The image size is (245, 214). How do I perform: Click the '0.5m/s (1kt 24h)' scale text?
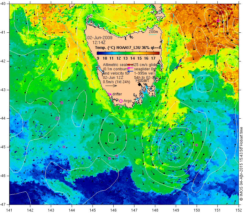point(117,82)
